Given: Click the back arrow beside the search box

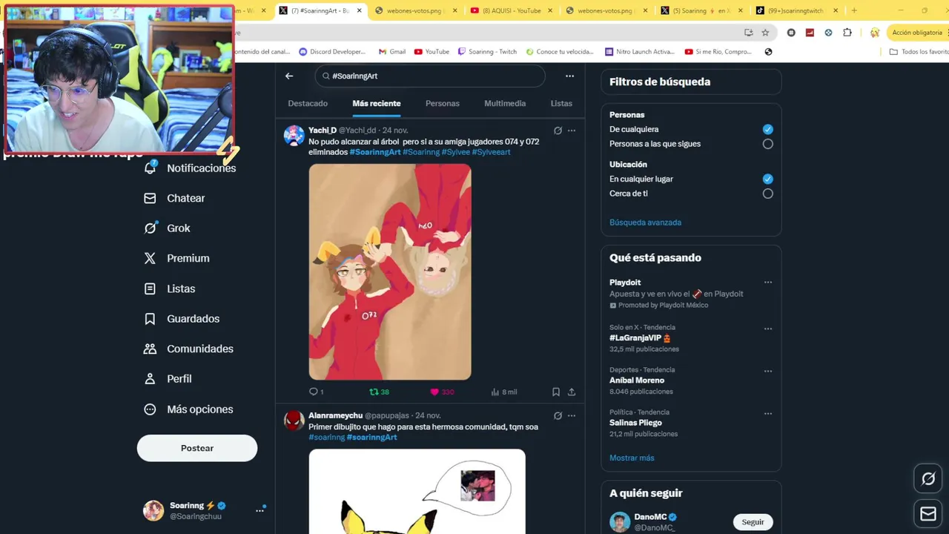Looking at the screenshot, I should (289, 76).
